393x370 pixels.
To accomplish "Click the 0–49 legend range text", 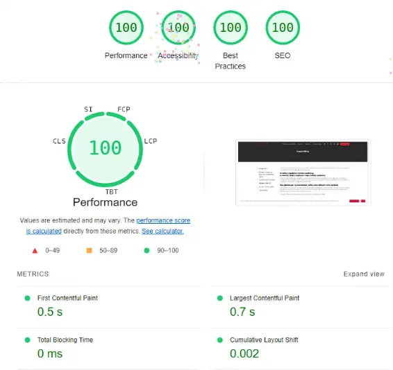I will pos(52,250).
